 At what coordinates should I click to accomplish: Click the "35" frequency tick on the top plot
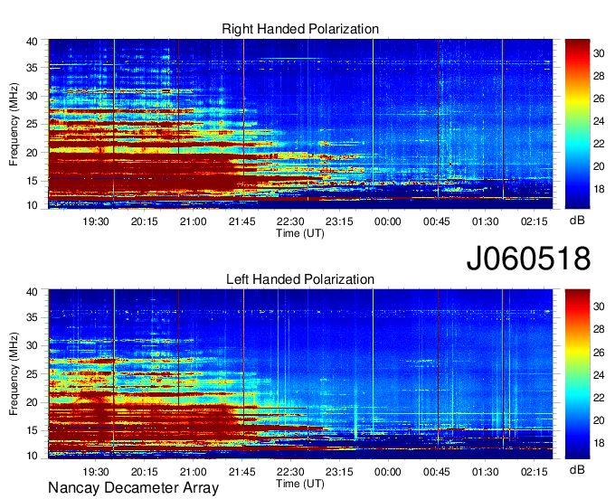click(32, 68)
